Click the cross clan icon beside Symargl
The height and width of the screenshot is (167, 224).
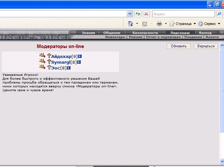(49, 61)
